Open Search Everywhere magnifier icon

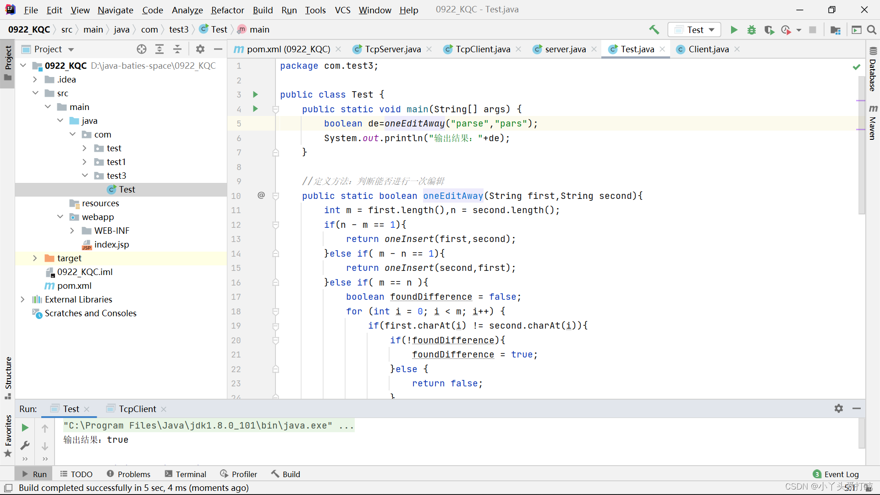872,30
